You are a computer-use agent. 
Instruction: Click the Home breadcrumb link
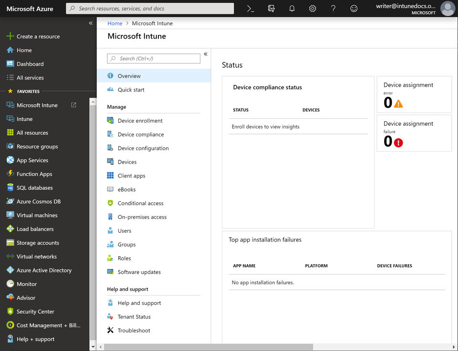click(x=114, y=23)
